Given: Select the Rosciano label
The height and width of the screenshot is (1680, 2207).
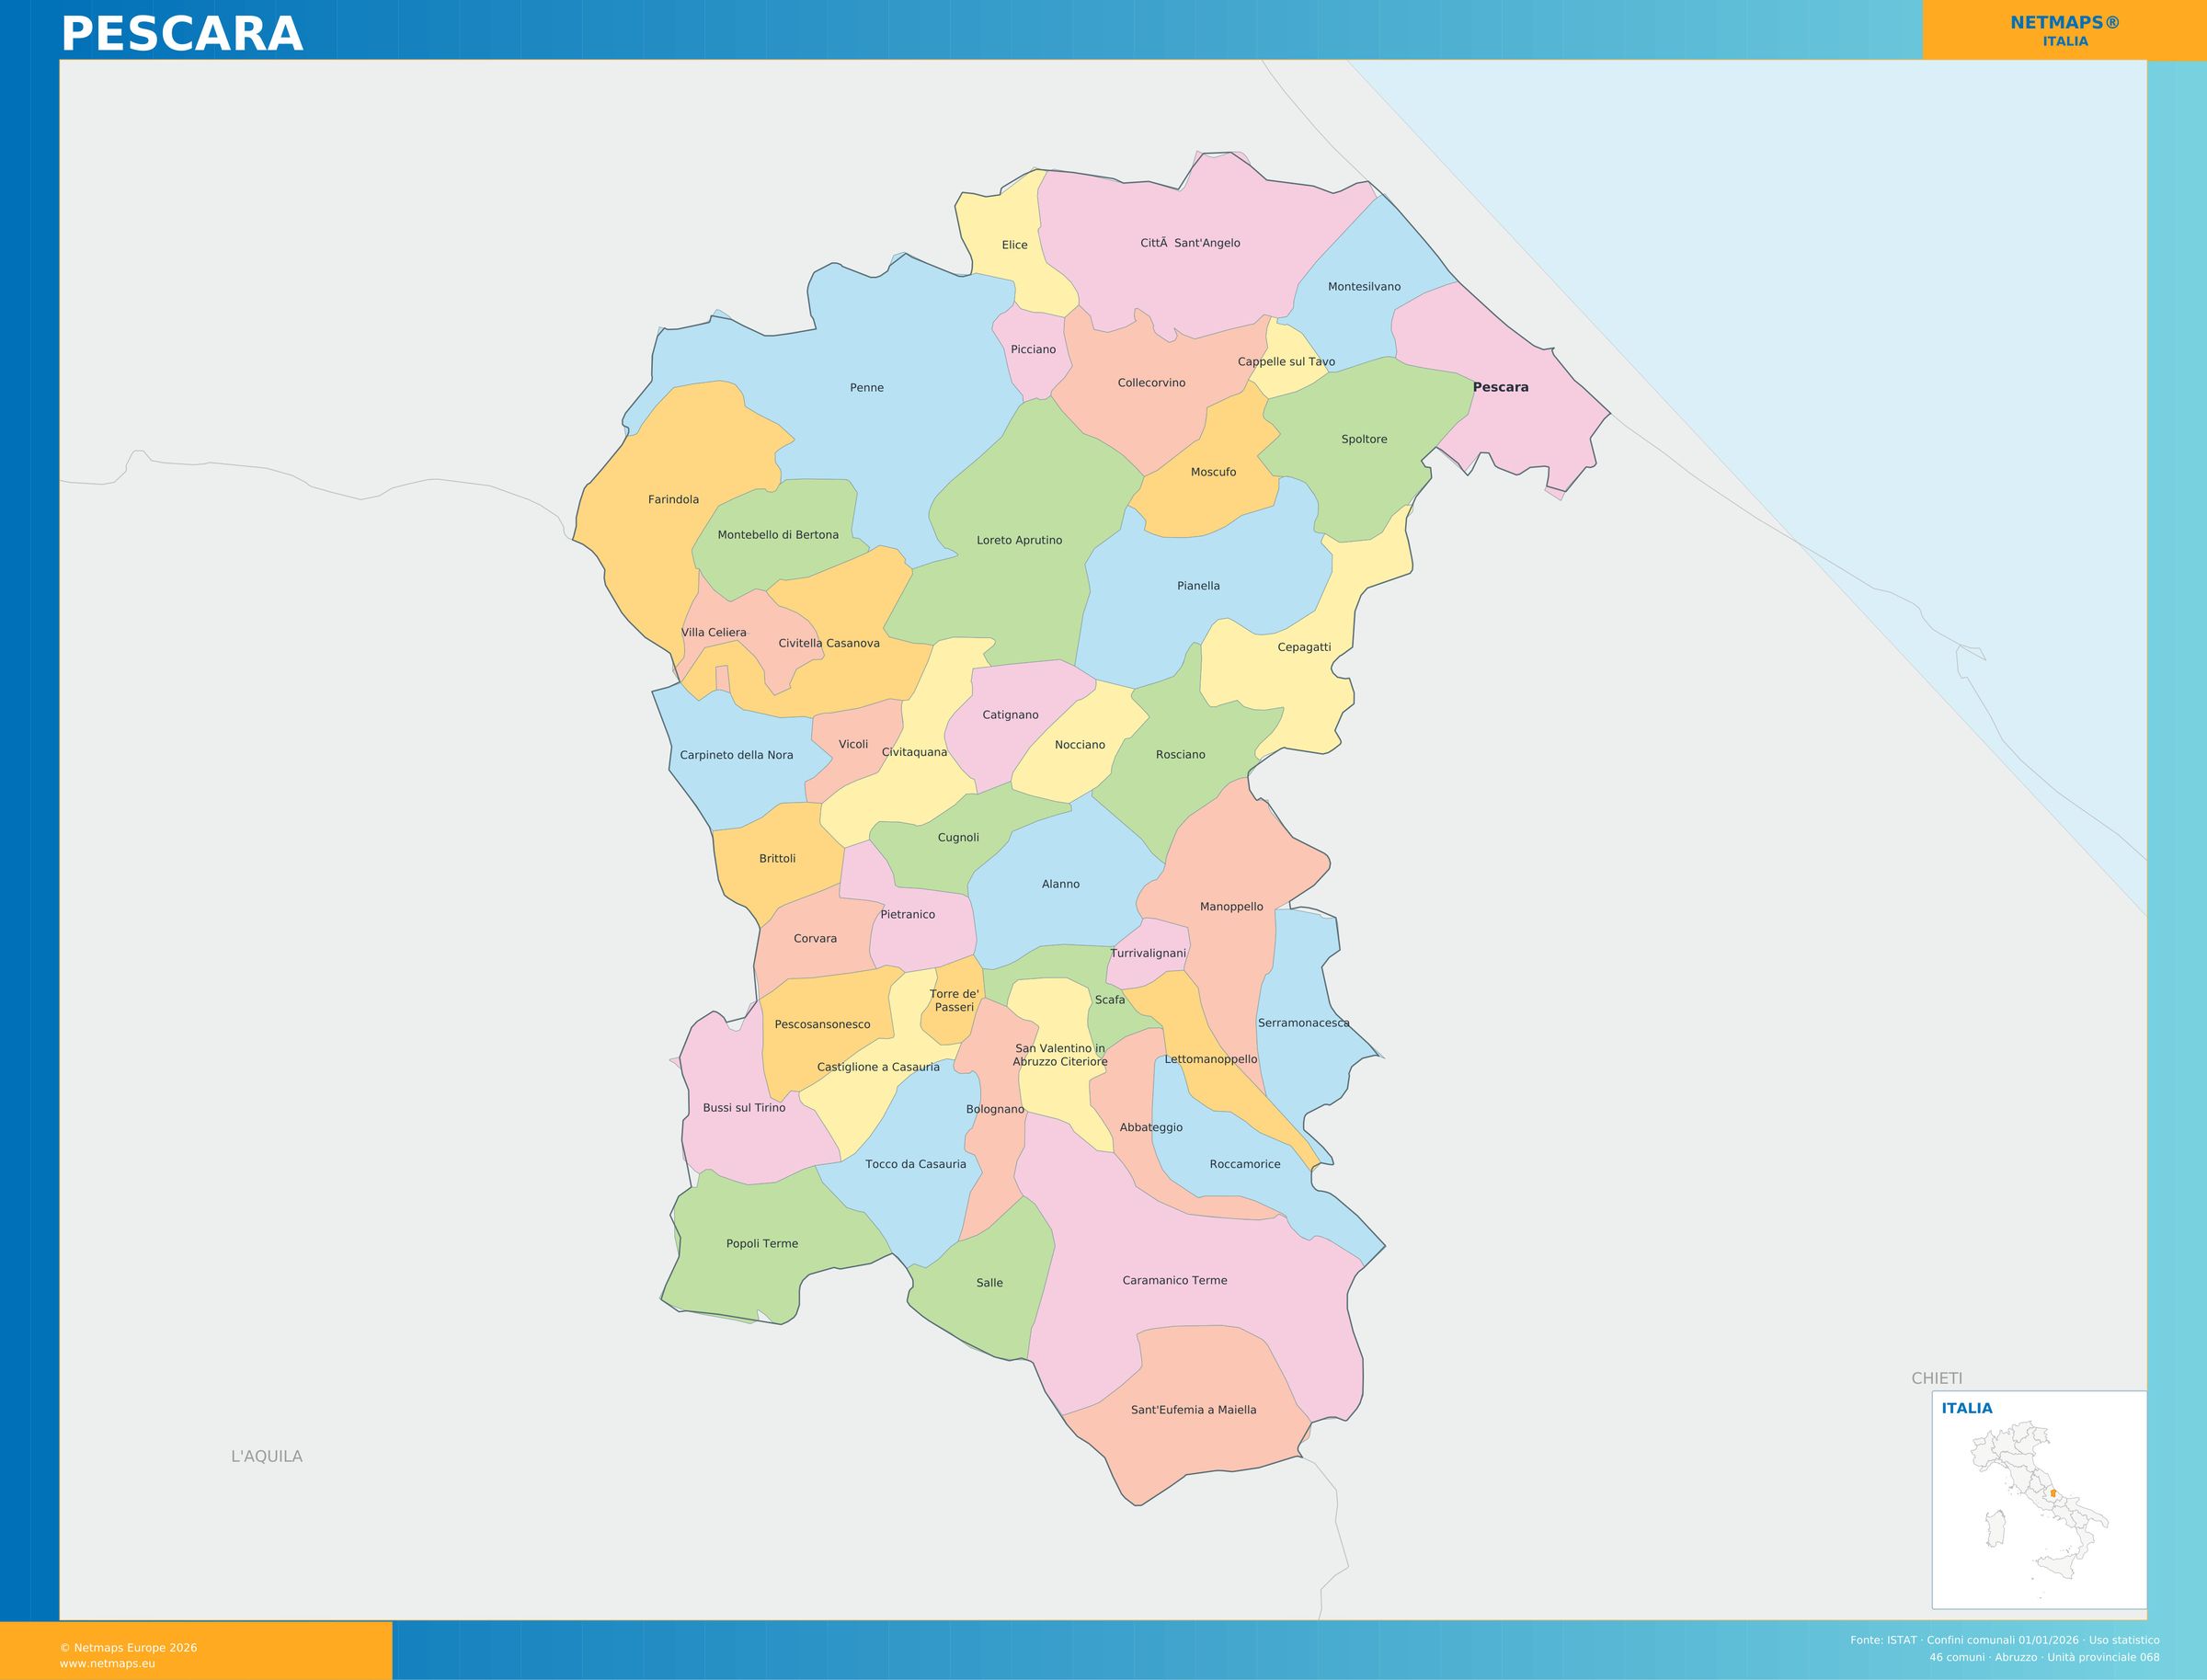Looking at the screenshot, I should [1180, 755].
